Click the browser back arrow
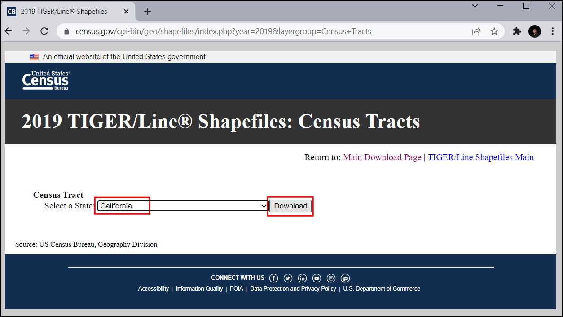 [9, 31]
